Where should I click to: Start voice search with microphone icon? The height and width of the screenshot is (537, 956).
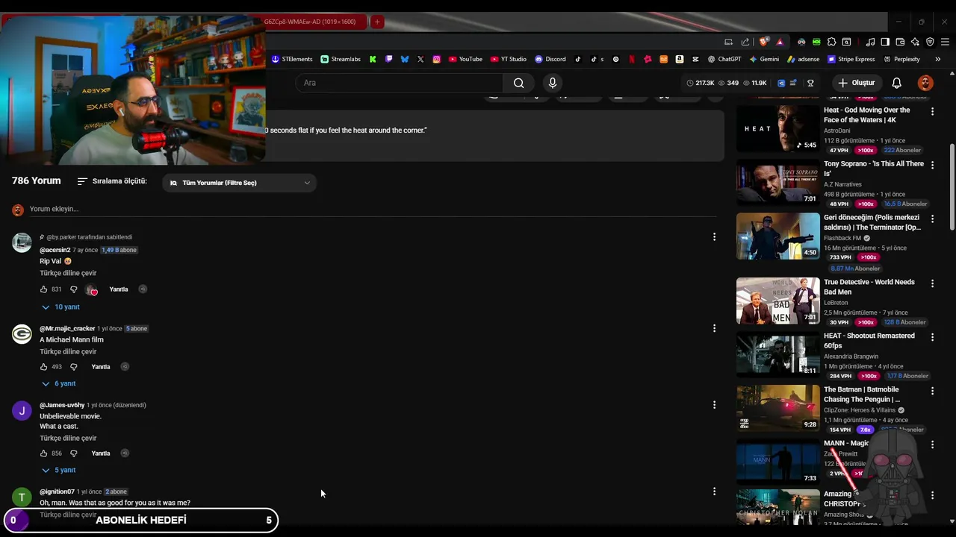click(553, 83)
